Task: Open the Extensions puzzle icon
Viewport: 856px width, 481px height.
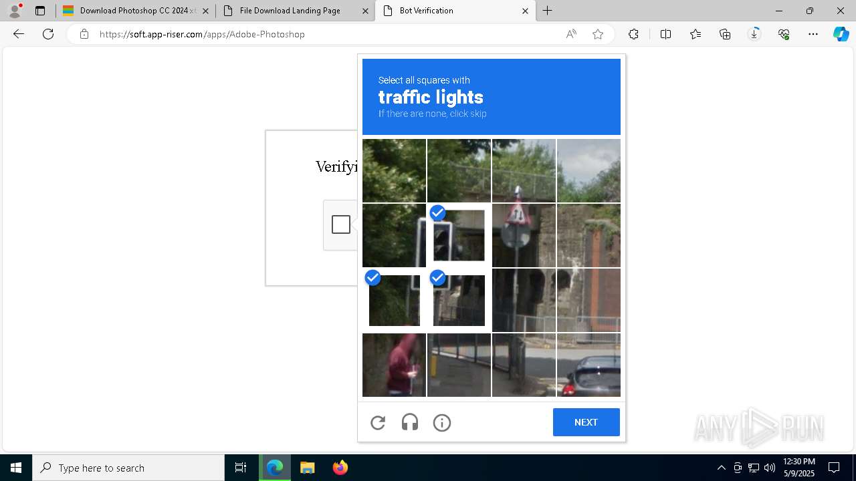Action: click(633, 34)
